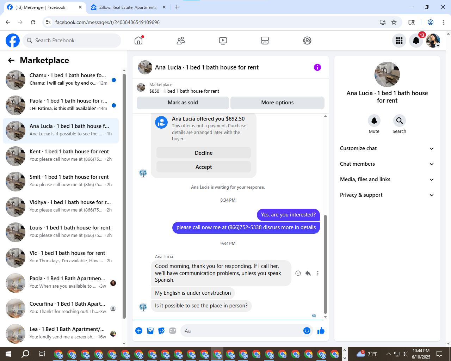
Task: Open a new browser tab
Action: [177, 7]
